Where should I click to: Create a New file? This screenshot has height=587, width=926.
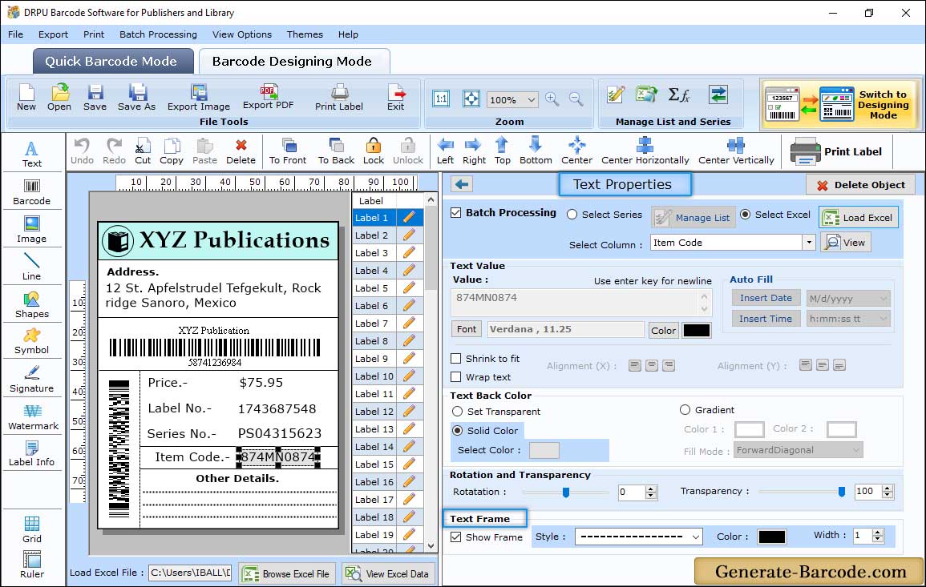(26, 98)
